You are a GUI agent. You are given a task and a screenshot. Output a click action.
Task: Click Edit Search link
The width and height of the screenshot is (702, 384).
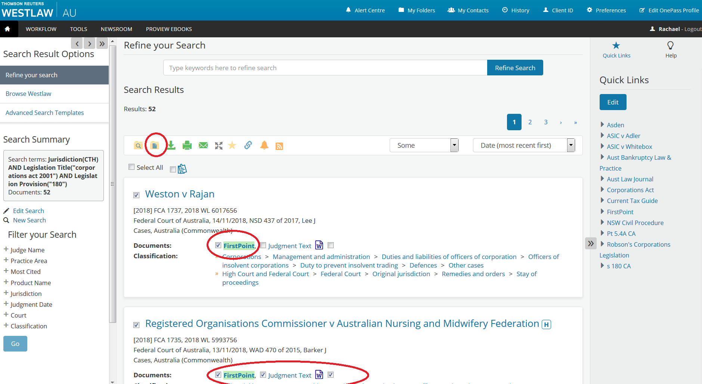click(28, 211)
